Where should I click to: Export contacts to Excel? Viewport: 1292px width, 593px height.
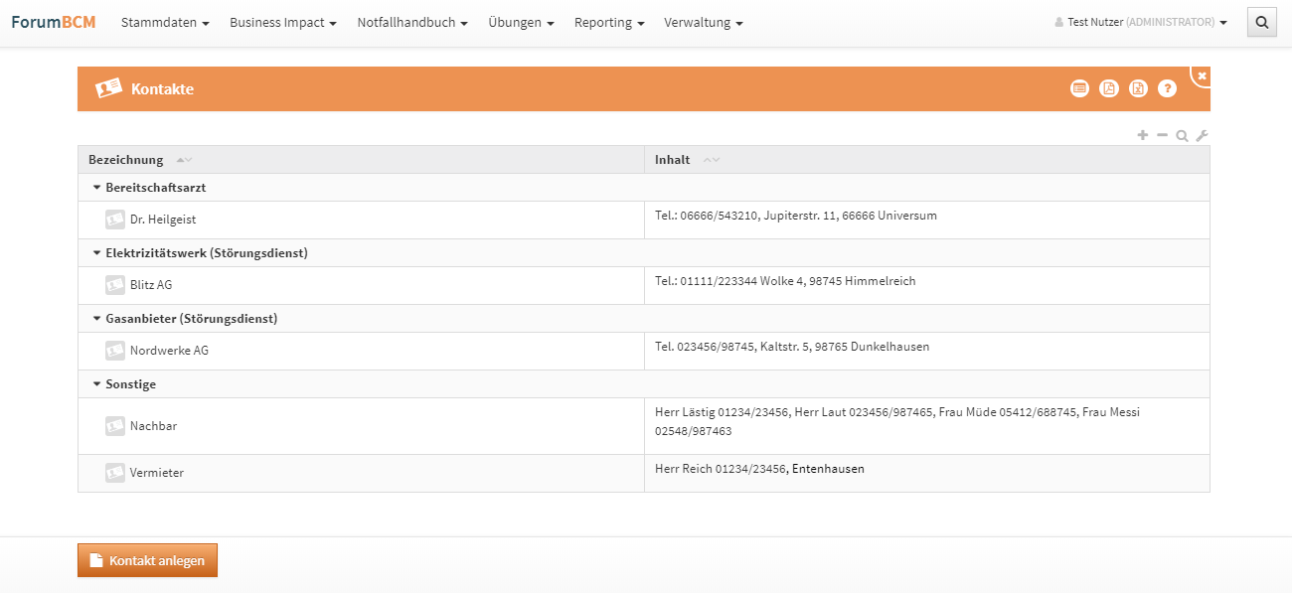[x=1138, y=88]
